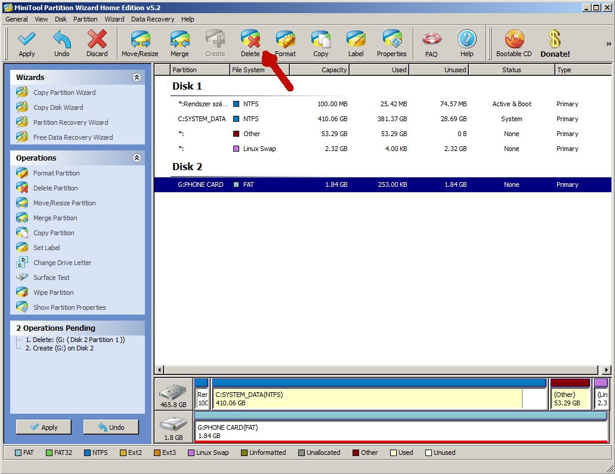
Task: Select G:PHONE CARD block in disk map
Action: click(401, 427)
